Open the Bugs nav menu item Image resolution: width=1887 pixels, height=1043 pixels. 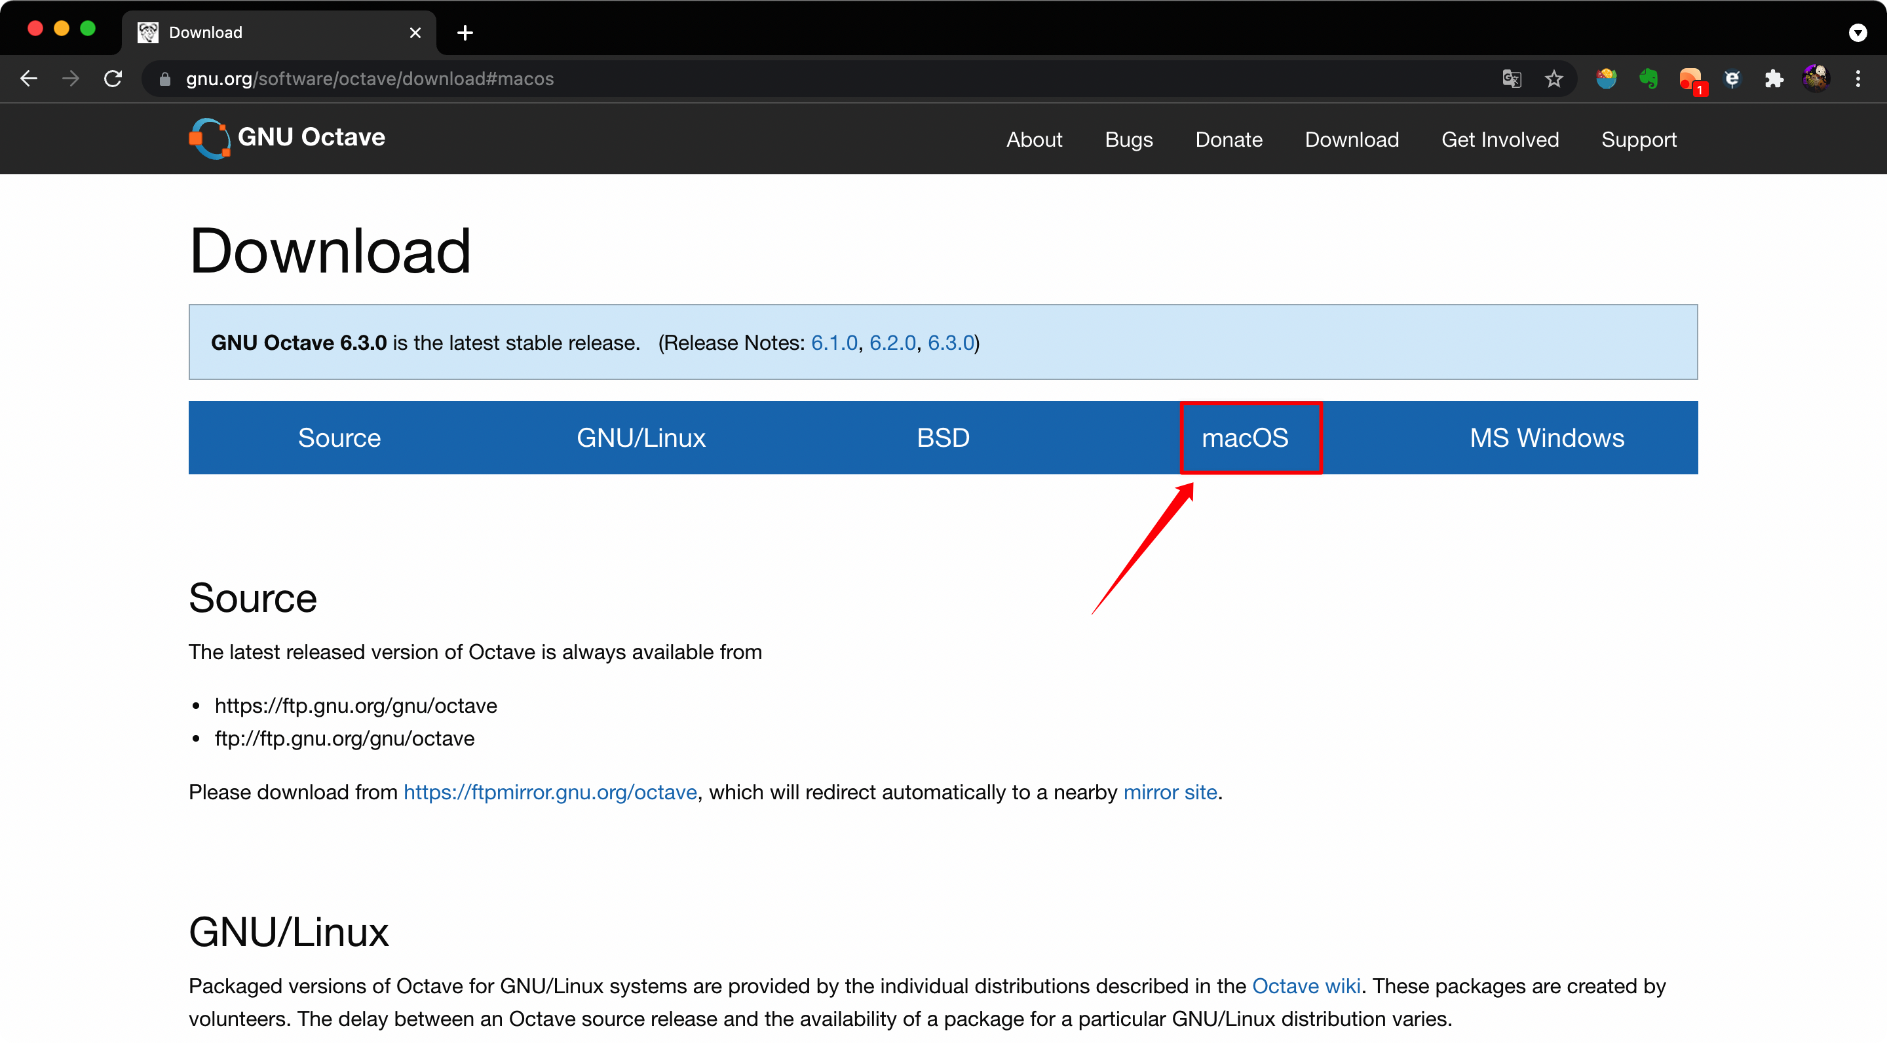point(1128,139)
